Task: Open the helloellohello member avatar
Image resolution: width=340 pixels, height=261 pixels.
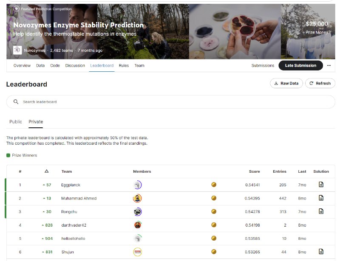Action: (x=137, y=239)
